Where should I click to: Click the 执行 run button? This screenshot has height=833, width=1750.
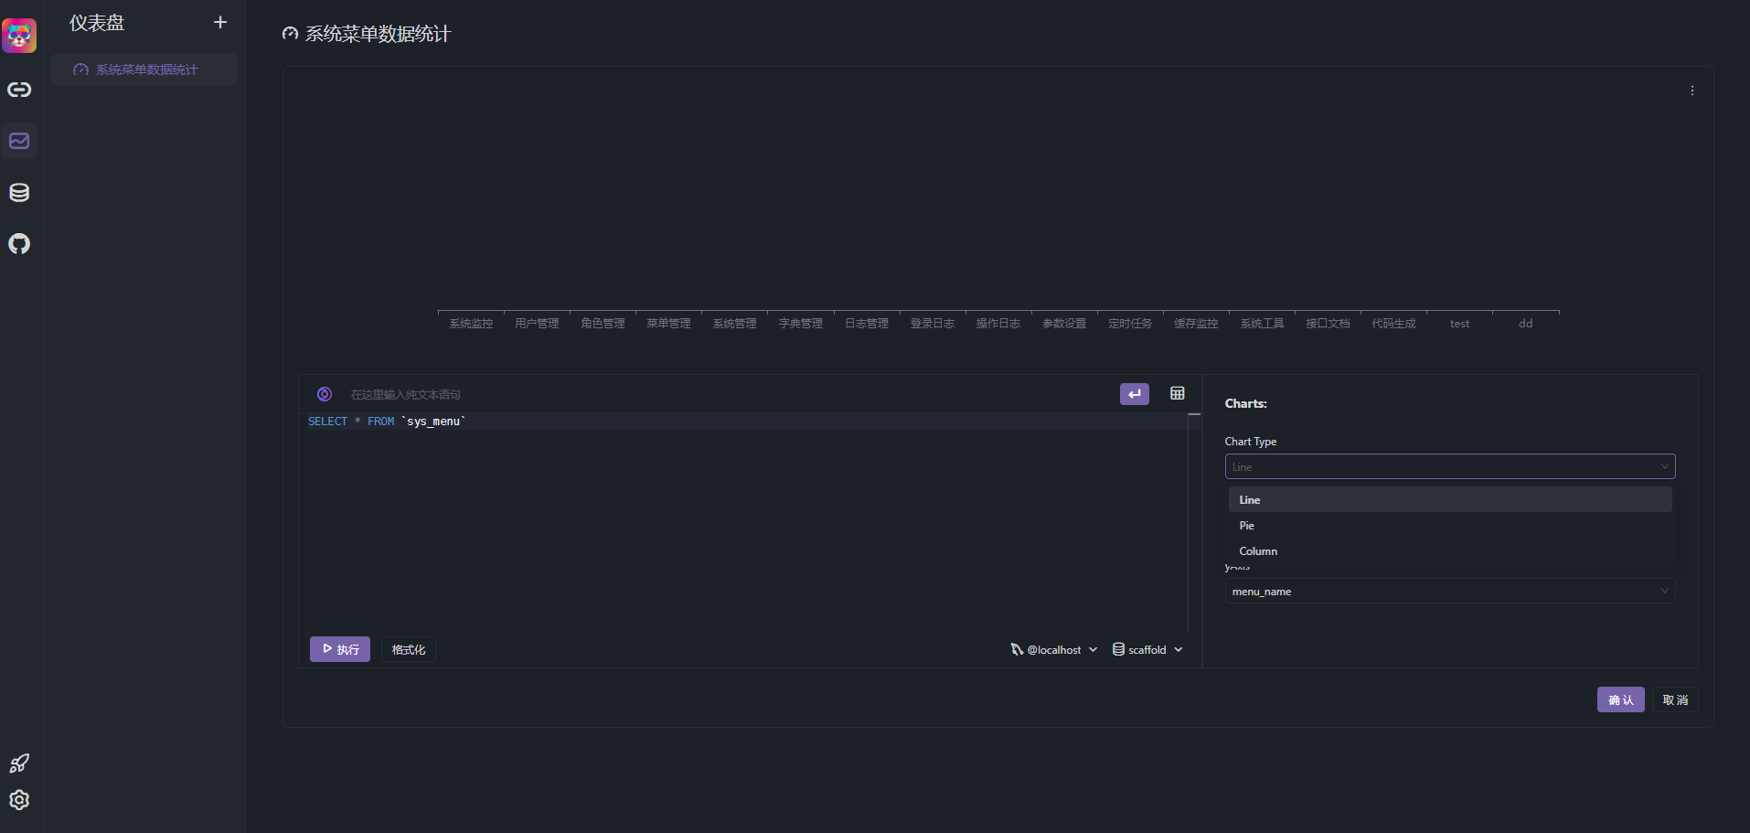click(x=340, y=649)
